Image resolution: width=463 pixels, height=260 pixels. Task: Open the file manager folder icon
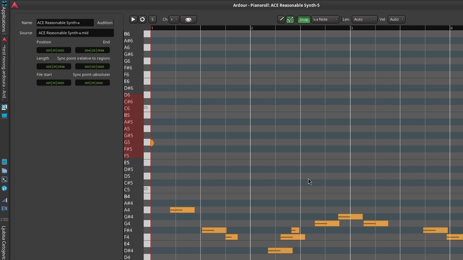coord(4,171)
